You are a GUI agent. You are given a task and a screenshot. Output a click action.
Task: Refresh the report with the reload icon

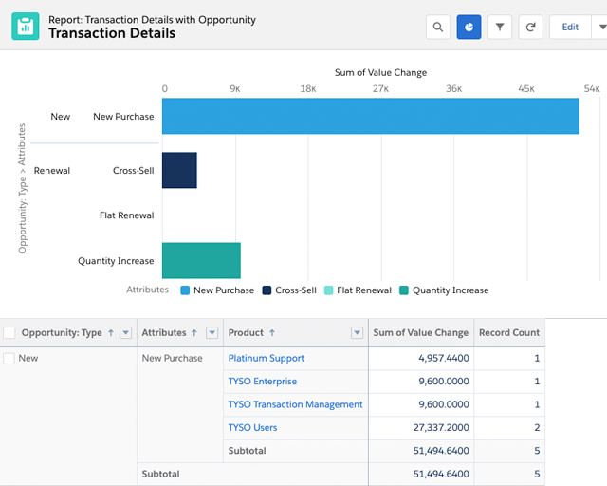click(x=531, y=28)
